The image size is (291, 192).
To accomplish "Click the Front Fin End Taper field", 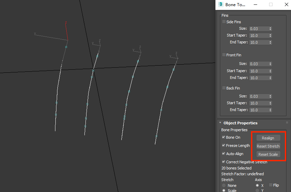I will pos(259,78).
